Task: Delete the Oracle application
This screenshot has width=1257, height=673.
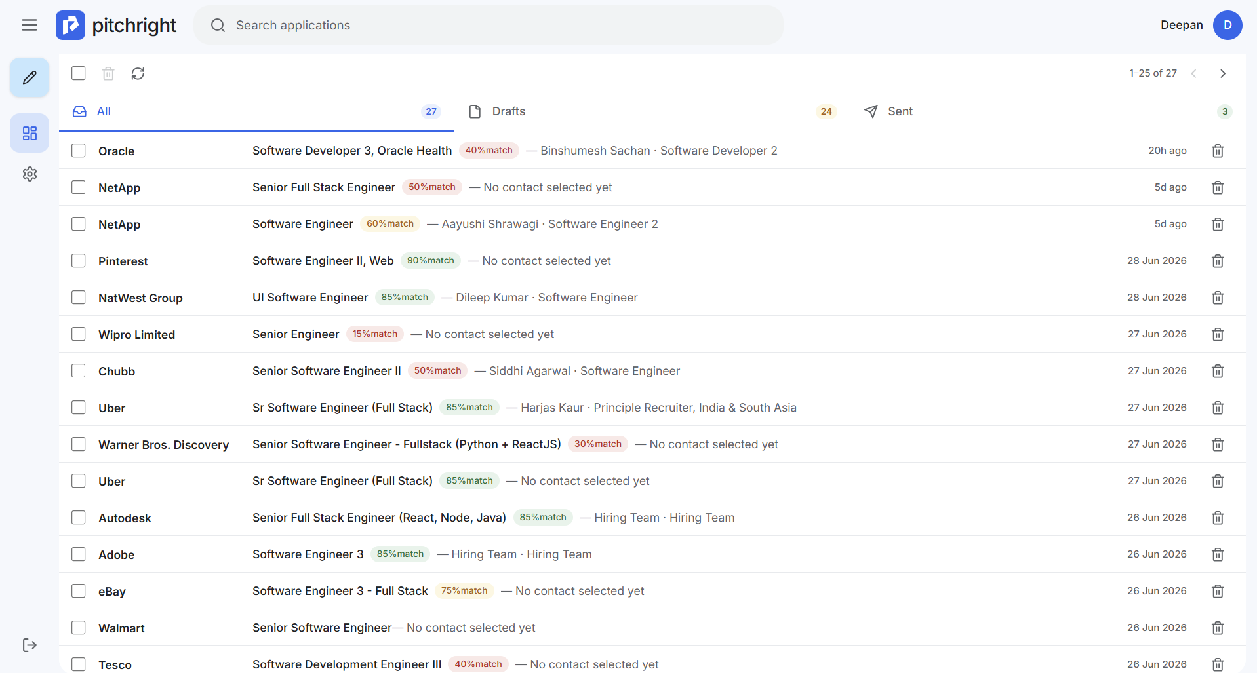Action: [x=1218, y=151]
